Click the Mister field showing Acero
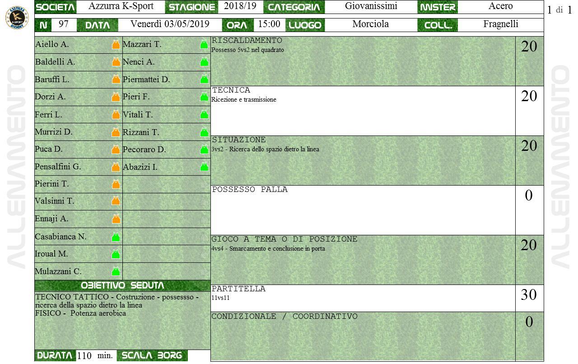The width and height of the screenshot is (578, 364). click(x=500, y=6)
